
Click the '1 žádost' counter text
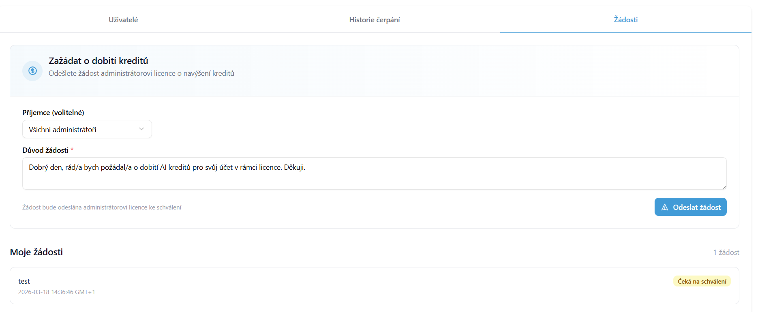coord(726,252)
